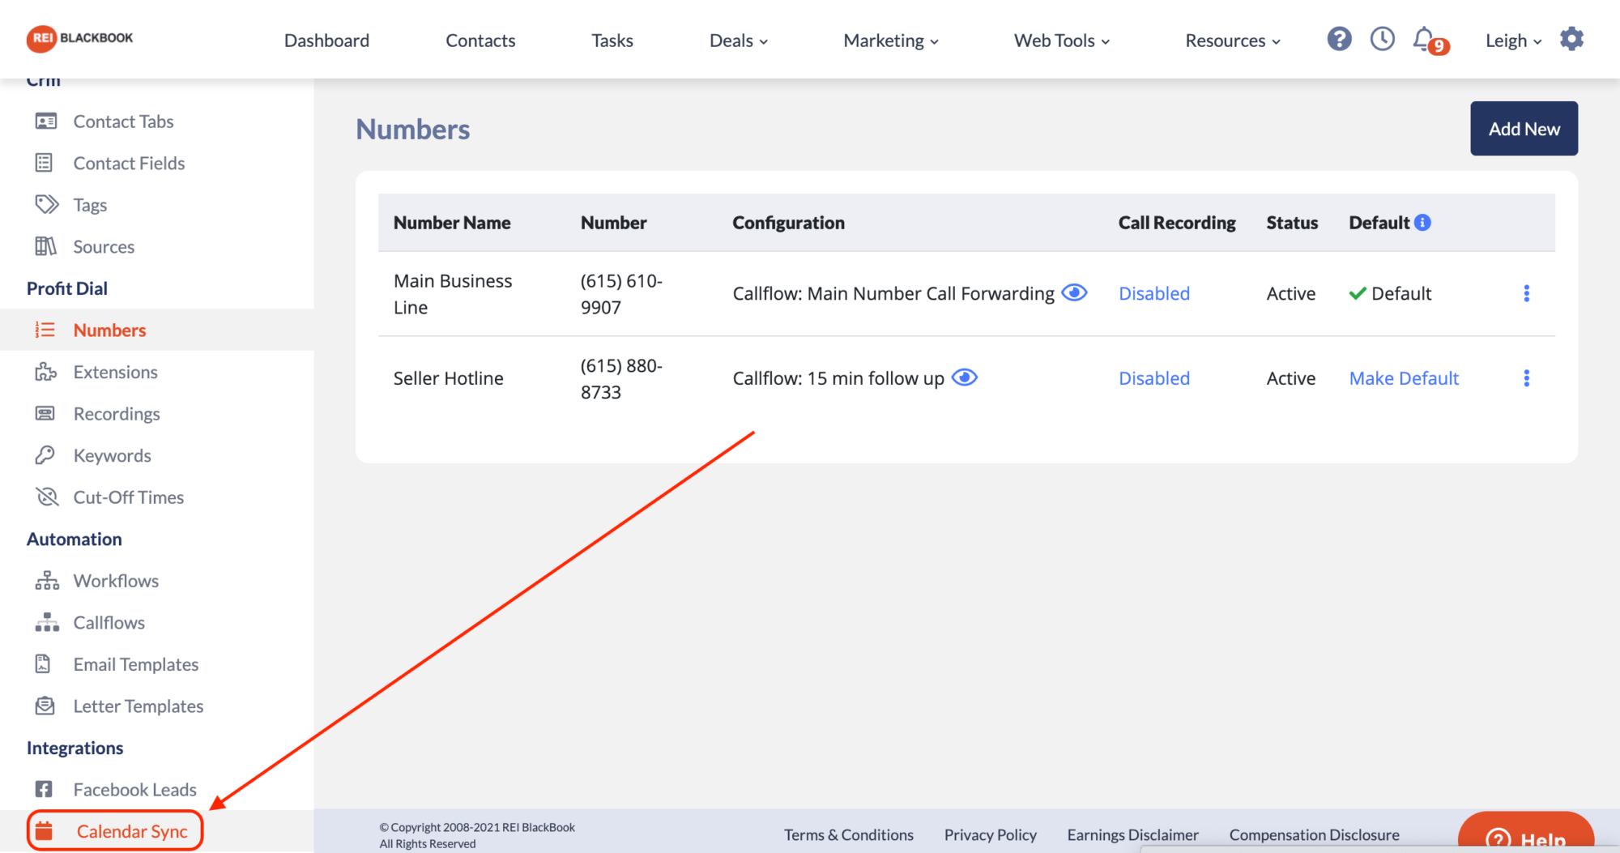Open Contacts in top navigation
This screenshot has height=853, width=1620.
pos(480,41)
